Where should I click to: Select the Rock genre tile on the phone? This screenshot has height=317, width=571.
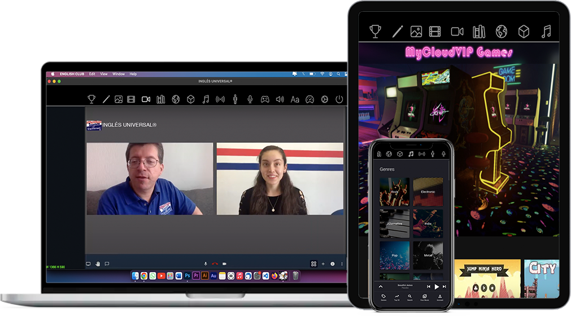point(394,192)
